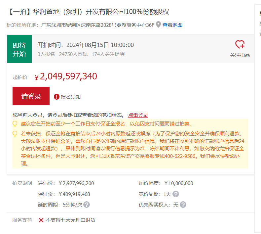Click the green 即将开始 status badge
The height and width of the screenshot is (234, 261).
(x=19, y=49)
